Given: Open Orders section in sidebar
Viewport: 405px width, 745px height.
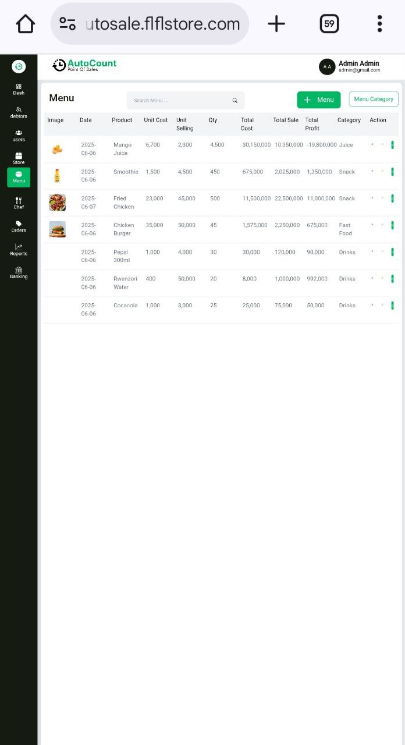Looking at the screenshot, I should pyautogui.click(x=19, y=226).
